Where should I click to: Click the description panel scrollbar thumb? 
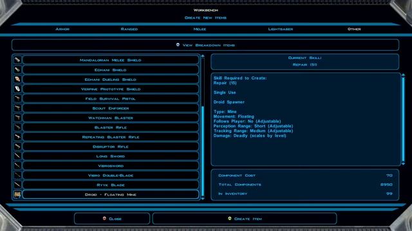[x=404, y=119]
